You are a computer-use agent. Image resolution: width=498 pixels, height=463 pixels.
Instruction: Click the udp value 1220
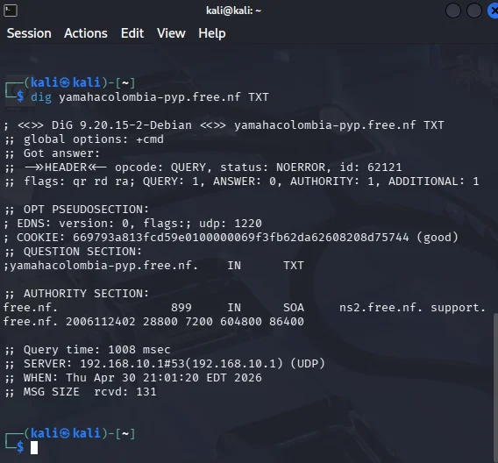coord(248,224)
